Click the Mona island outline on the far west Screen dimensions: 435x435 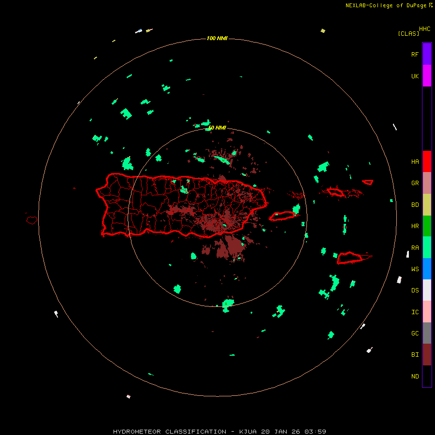point(31,220)
